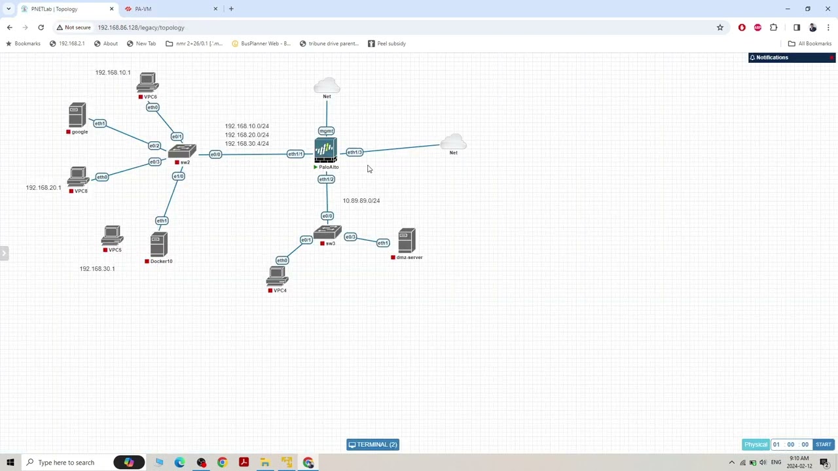The width and height of the screenshot is (838, 471).
Task: Select the VPC5 computer node
Action: point(112,235)
